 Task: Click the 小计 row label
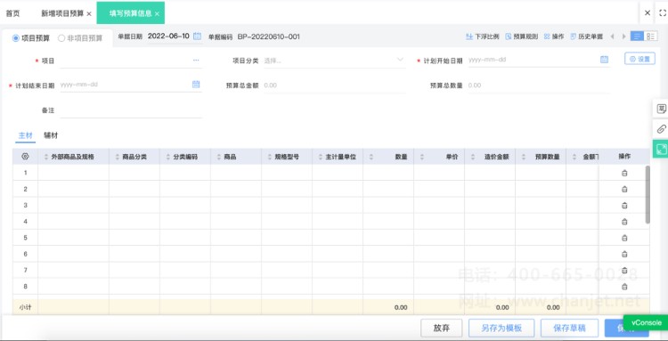click(x=25, y=307)
